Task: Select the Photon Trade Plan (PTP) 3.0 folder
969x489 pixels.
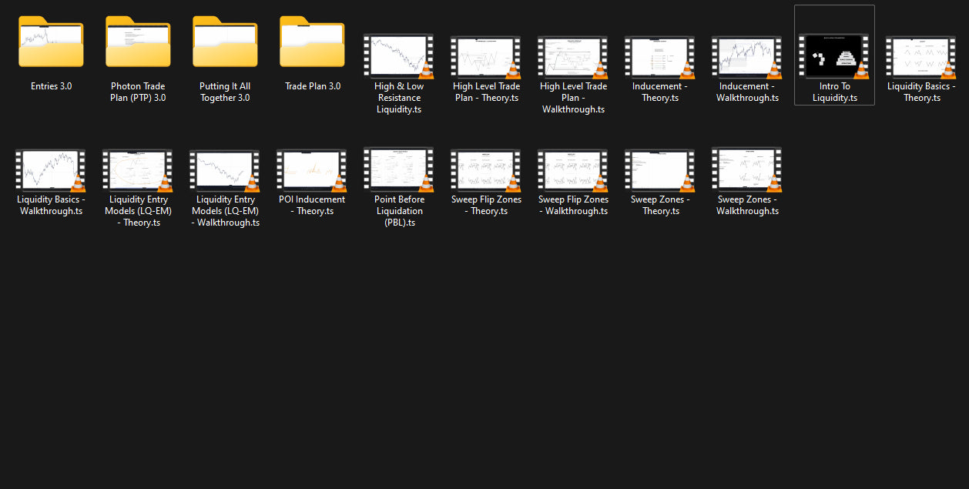Action: tap(138, 44)
